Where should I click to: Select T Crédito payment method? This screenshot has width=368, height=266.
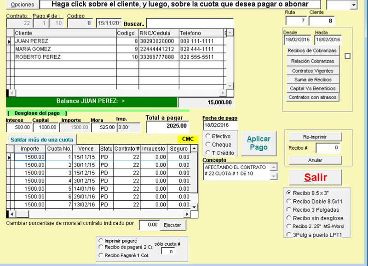pos(220,153)
